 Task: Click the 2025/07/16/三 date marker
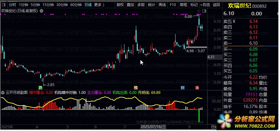153,127
